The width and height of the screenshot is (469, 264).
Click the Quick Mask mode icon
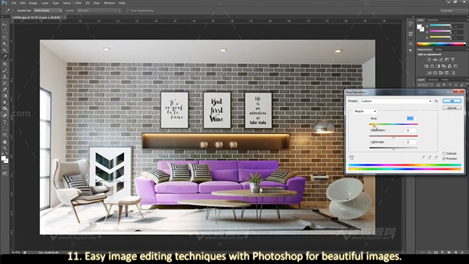coord(5,167)
